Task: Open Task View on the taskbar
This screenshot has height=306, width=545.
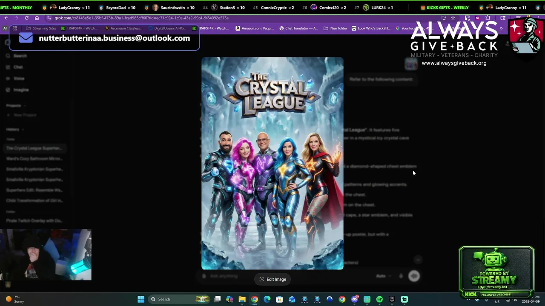Action: 218,299
